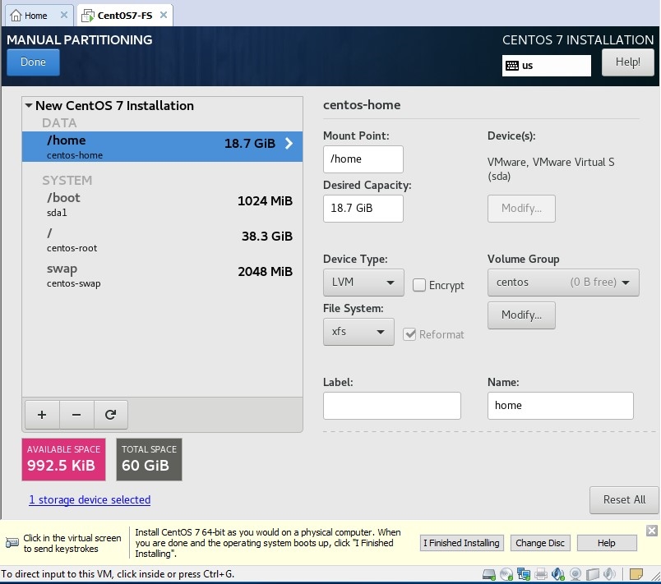Open the 1 storage device selected link

(x=90, y=499)
